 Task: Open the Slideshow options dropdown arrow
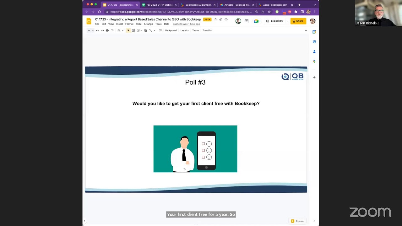click(x=287, y=21)
